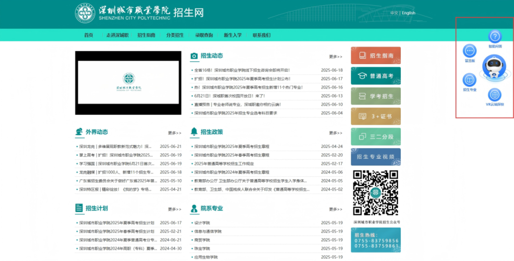The image size is (514, 261).
Task: Open the 智能问答 question mark icon
Action: click(495, 36)
